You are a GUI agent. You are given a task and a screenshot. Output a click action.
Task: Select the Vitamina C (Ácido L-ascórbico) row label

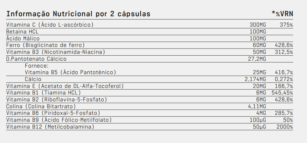50,25
